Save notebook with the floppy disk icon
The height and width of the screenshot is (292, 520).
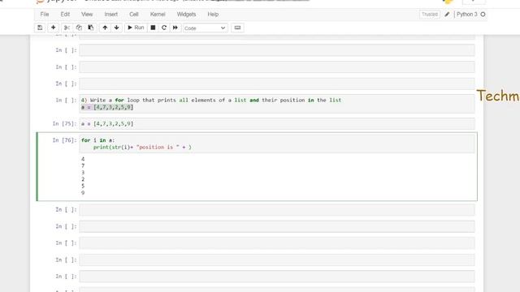(40, 28)
